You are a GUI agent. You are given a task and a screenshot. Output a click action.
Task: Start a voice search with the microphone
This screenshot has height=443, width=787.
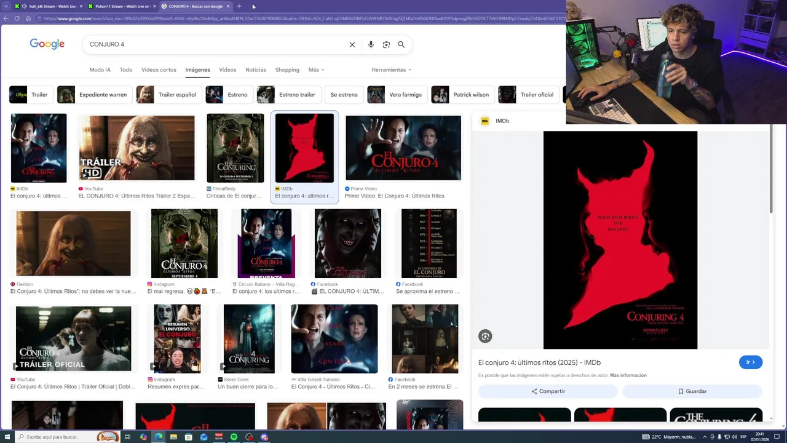pyautogui.click(x=371, y=44)
